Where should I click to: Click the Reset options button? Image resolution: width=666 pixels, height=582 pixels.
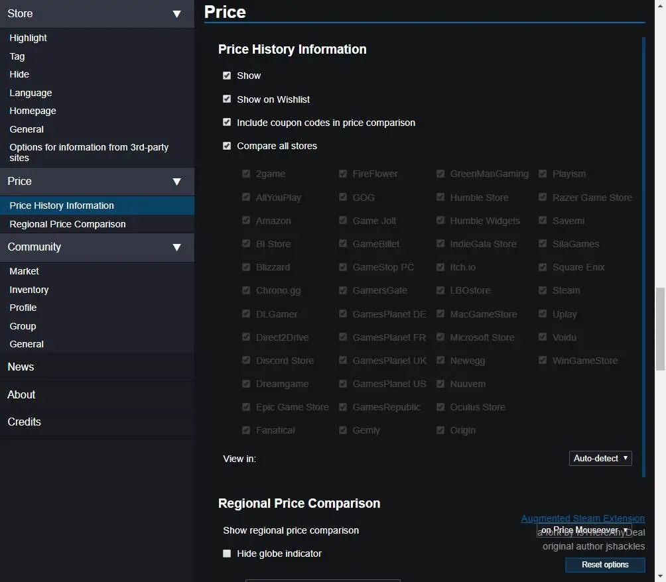tap(605, 565)
